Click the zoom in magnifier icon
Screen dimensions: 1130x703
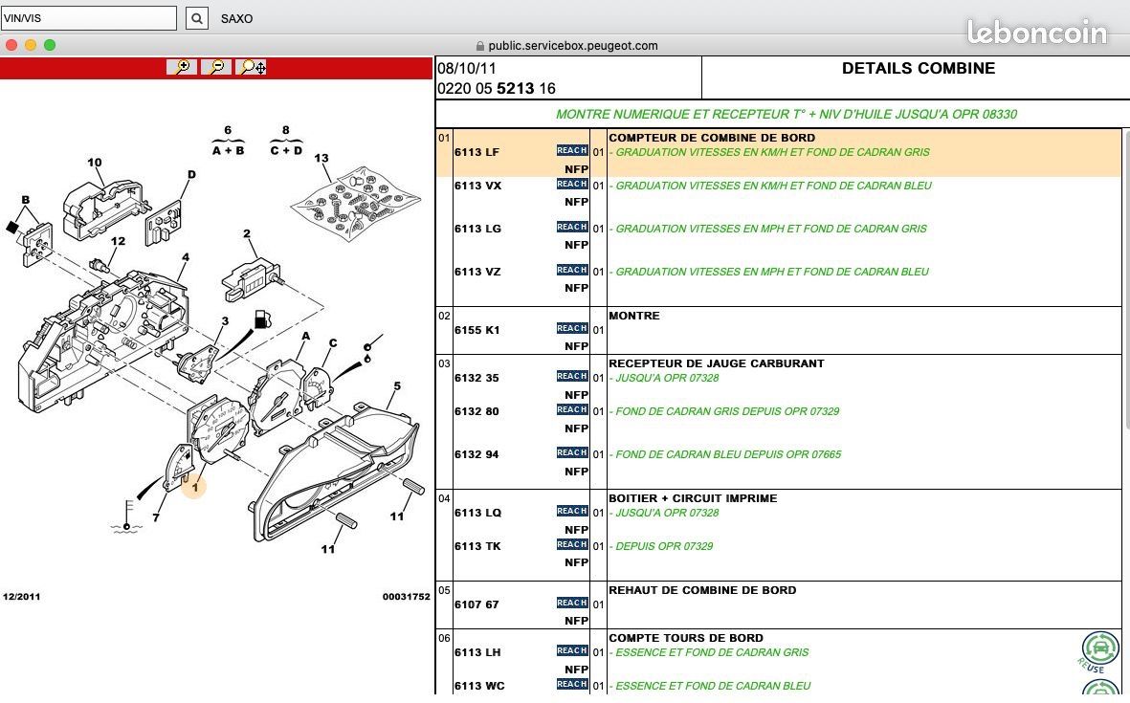181,67
